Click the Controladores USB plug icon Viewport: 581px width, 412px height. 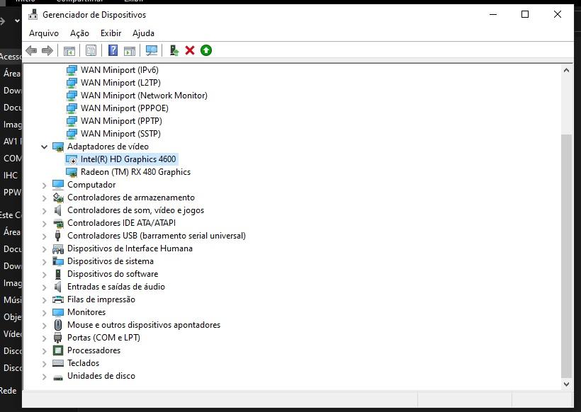(57, 236)
